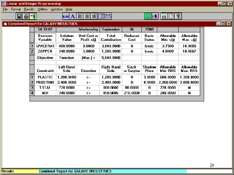Click the 14:33:07 time header cell
Screen dimensions: 234x175
[45, 29]
